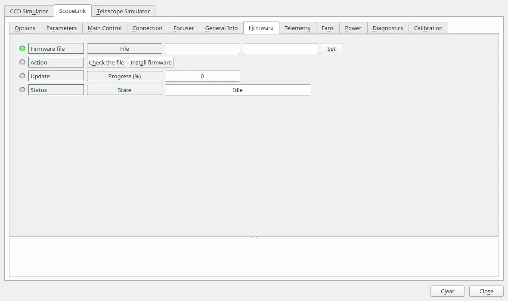This screenshot has height=301, width=508.
Task: Click the File element label
Action: (x=125, y=49)
